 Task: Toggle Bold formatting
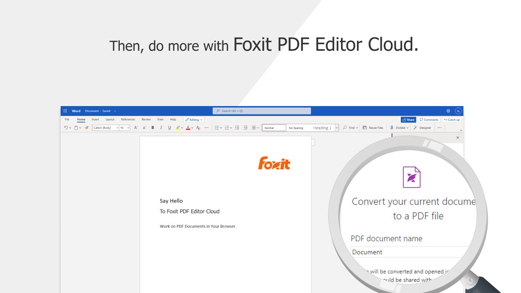point(153,128)
